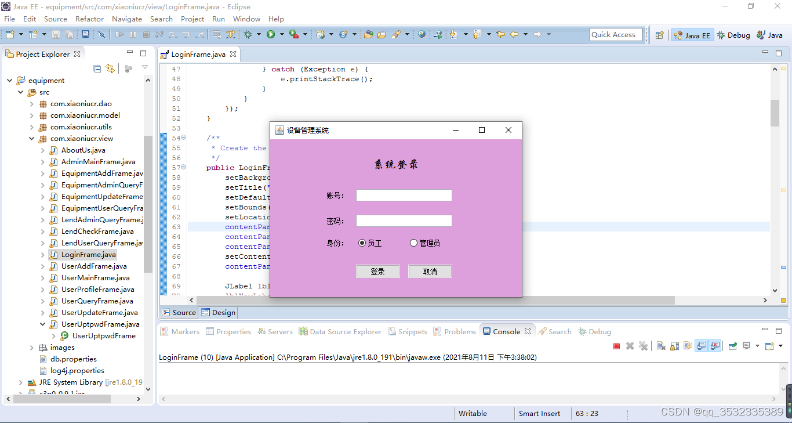Click inside the 账号 input field
Screen dimensions: 792x423
point(404,195)
